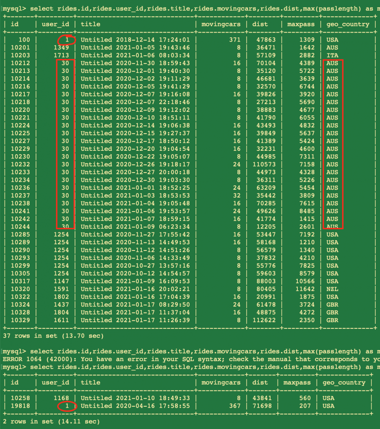
Task: Click title 'Untitled 2020-12-30 19:03:30'
Action: coord(135,180)
